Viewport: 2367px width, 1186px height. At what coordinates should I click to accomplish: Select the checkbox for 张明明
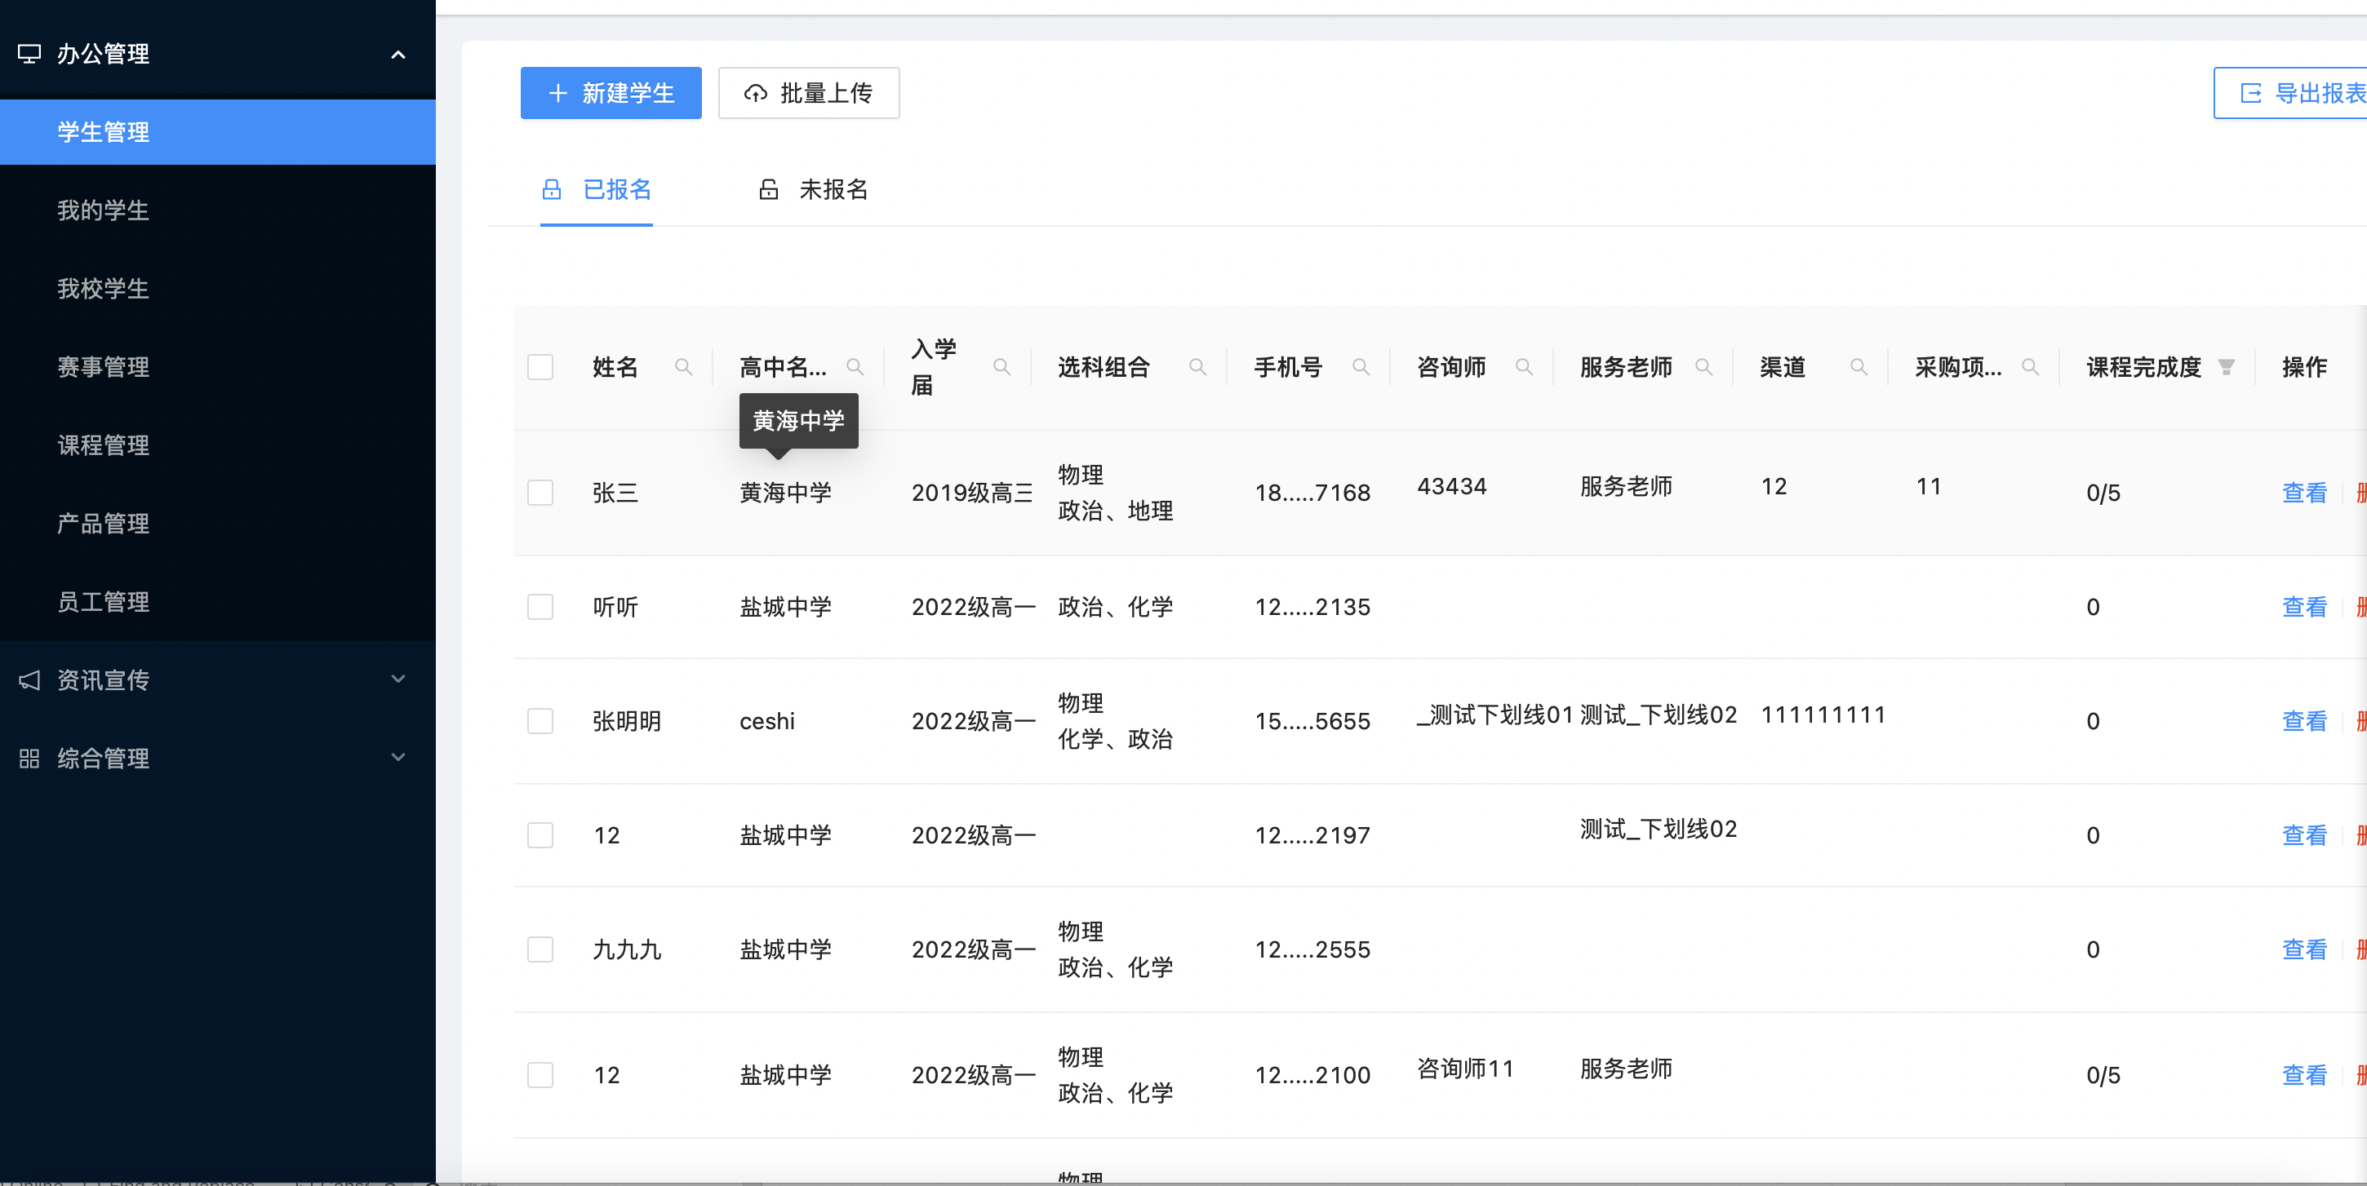540,722
